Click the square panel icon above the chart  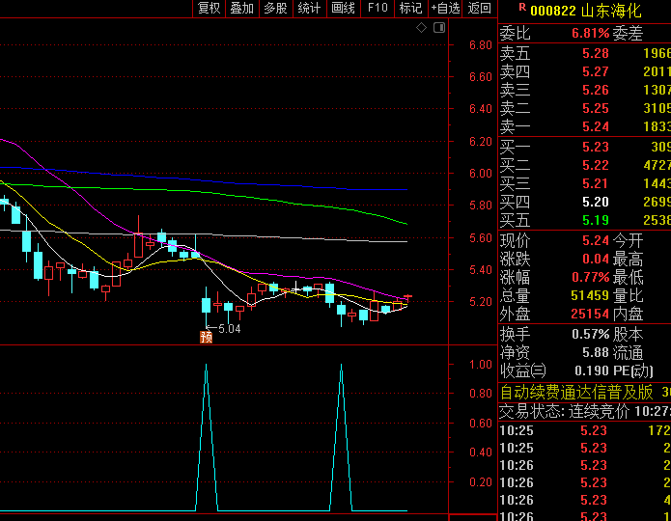437,28
